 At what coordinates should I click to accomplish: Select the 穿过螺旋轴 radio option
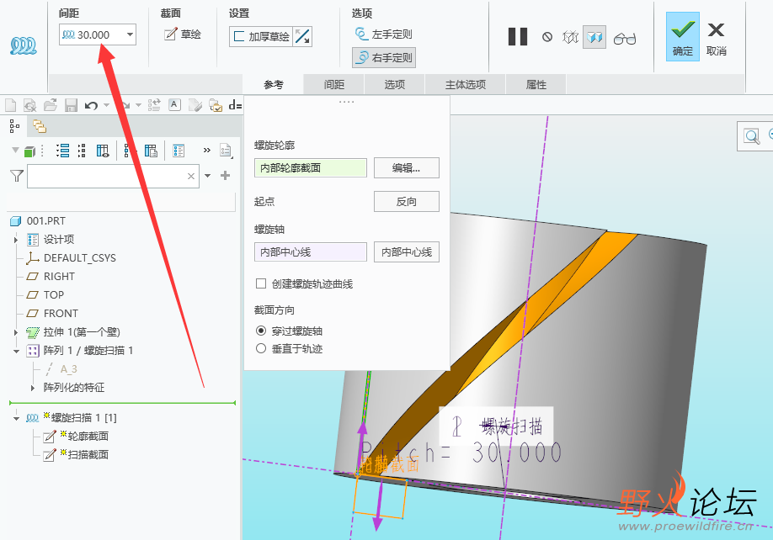click(261, 331)
